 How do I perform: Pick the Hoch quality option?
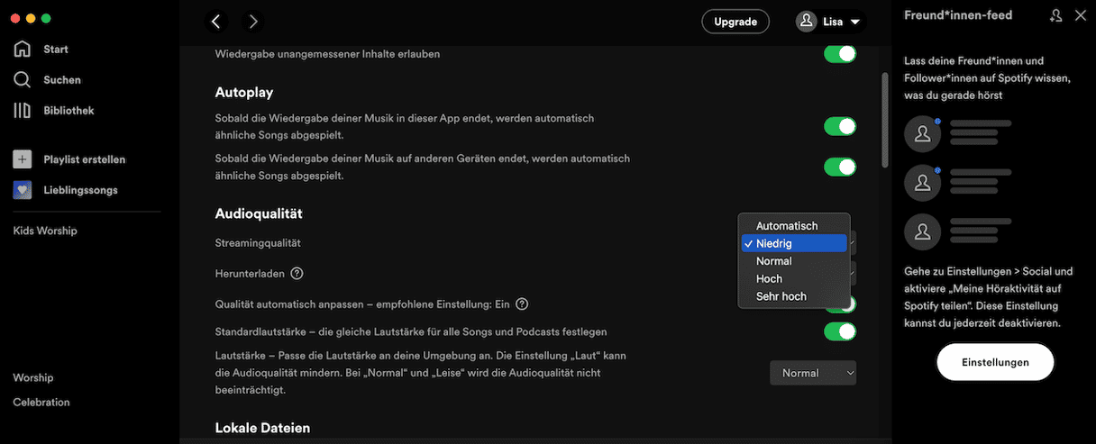point(770,279)
